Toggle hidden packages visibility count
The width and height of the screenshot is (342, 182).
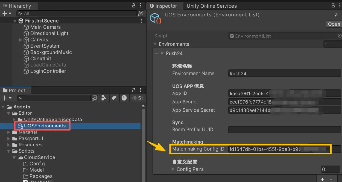tap(138, 98)
